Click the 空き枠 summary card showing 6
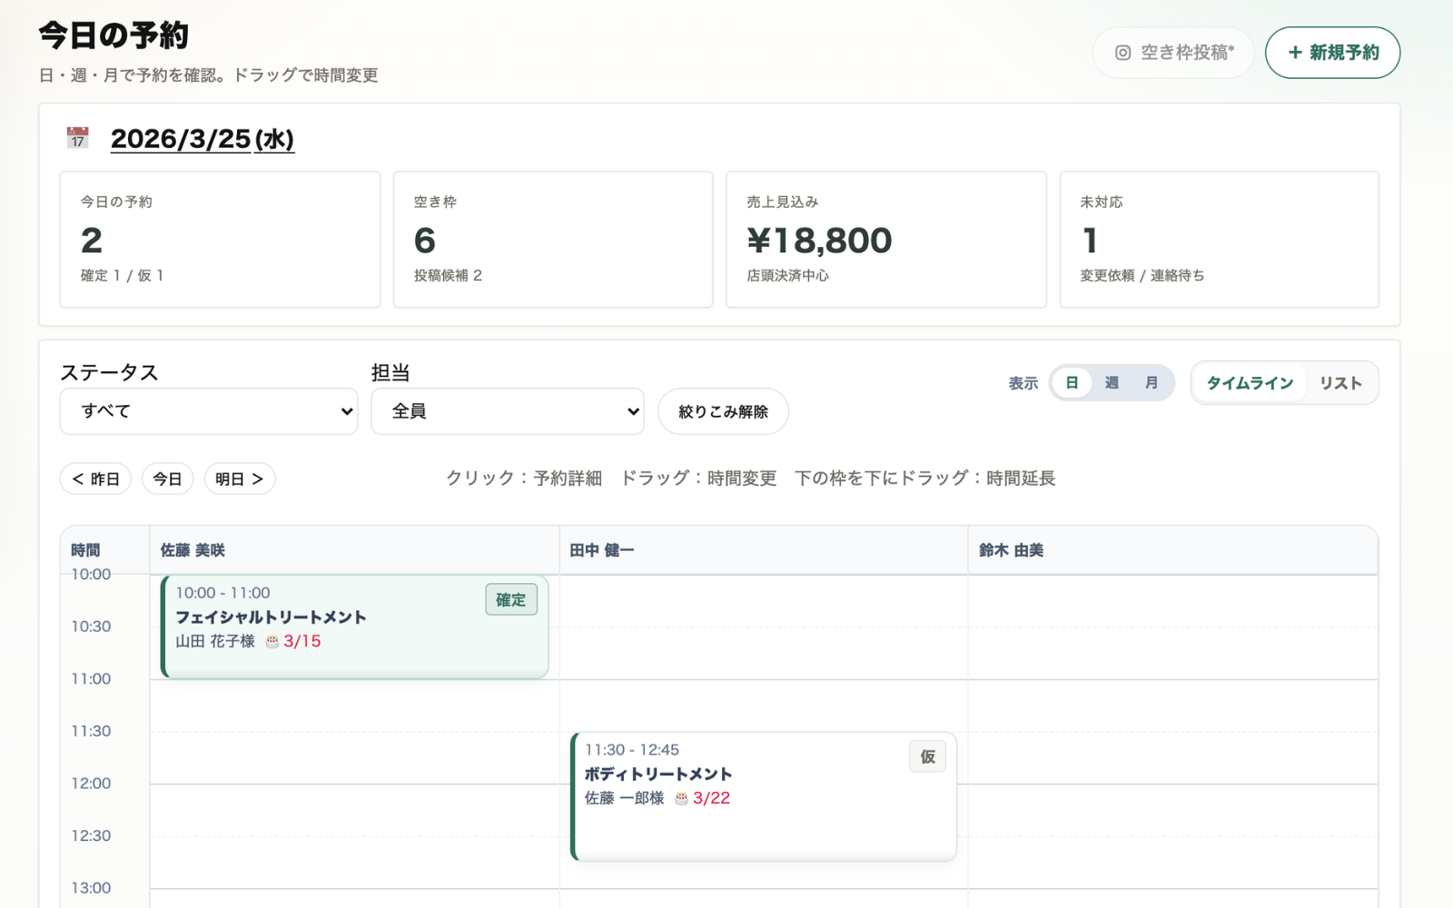 pos(553,240)
